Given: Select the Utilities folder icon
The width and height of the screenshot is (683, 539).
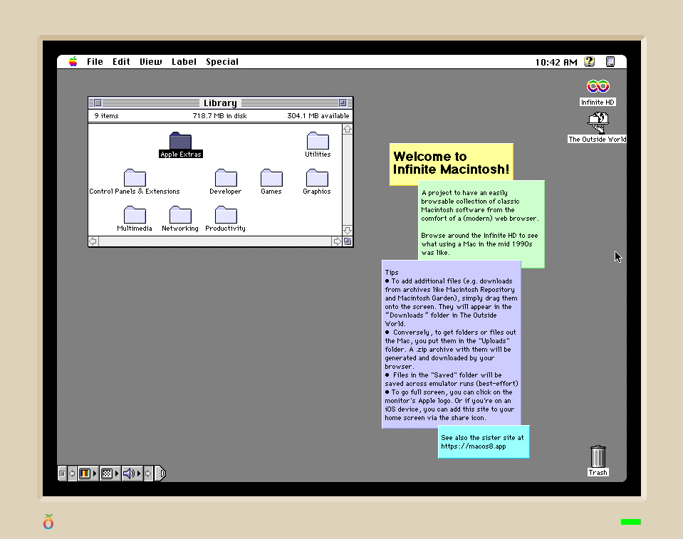Looking at the screenshot, I should pos(318,141).
